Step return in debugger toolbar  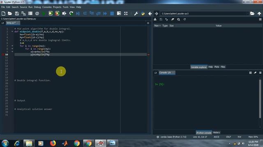[x=99, y=13]
